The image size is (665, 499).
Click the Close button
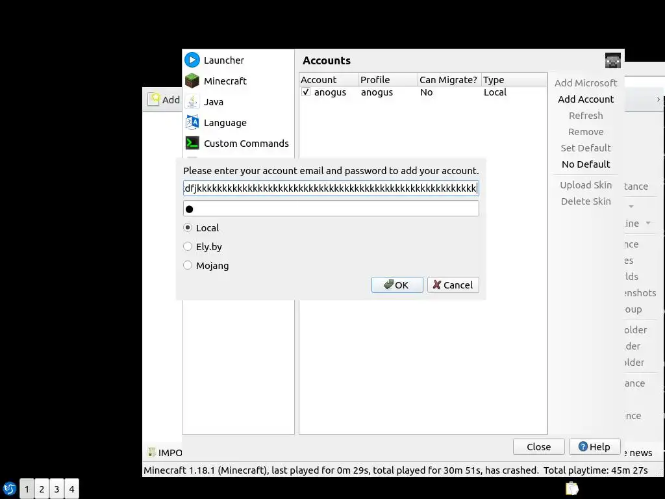pos(538,447)
